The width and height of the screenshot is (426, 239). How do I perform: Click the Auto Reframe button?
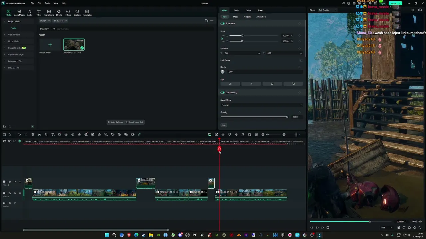115,122
